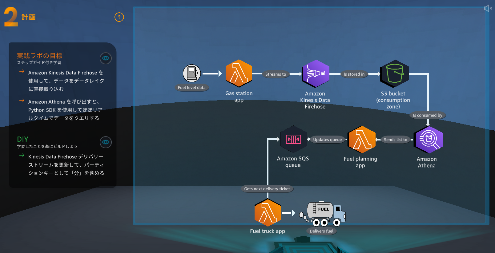Toggle the eye icon beside 実践ラボの目標
Image resolution: width=495 pixels, height=253 pixels.
point(106,58)
